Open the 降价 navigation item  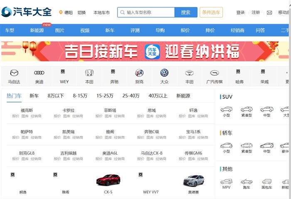coord(210,30)
